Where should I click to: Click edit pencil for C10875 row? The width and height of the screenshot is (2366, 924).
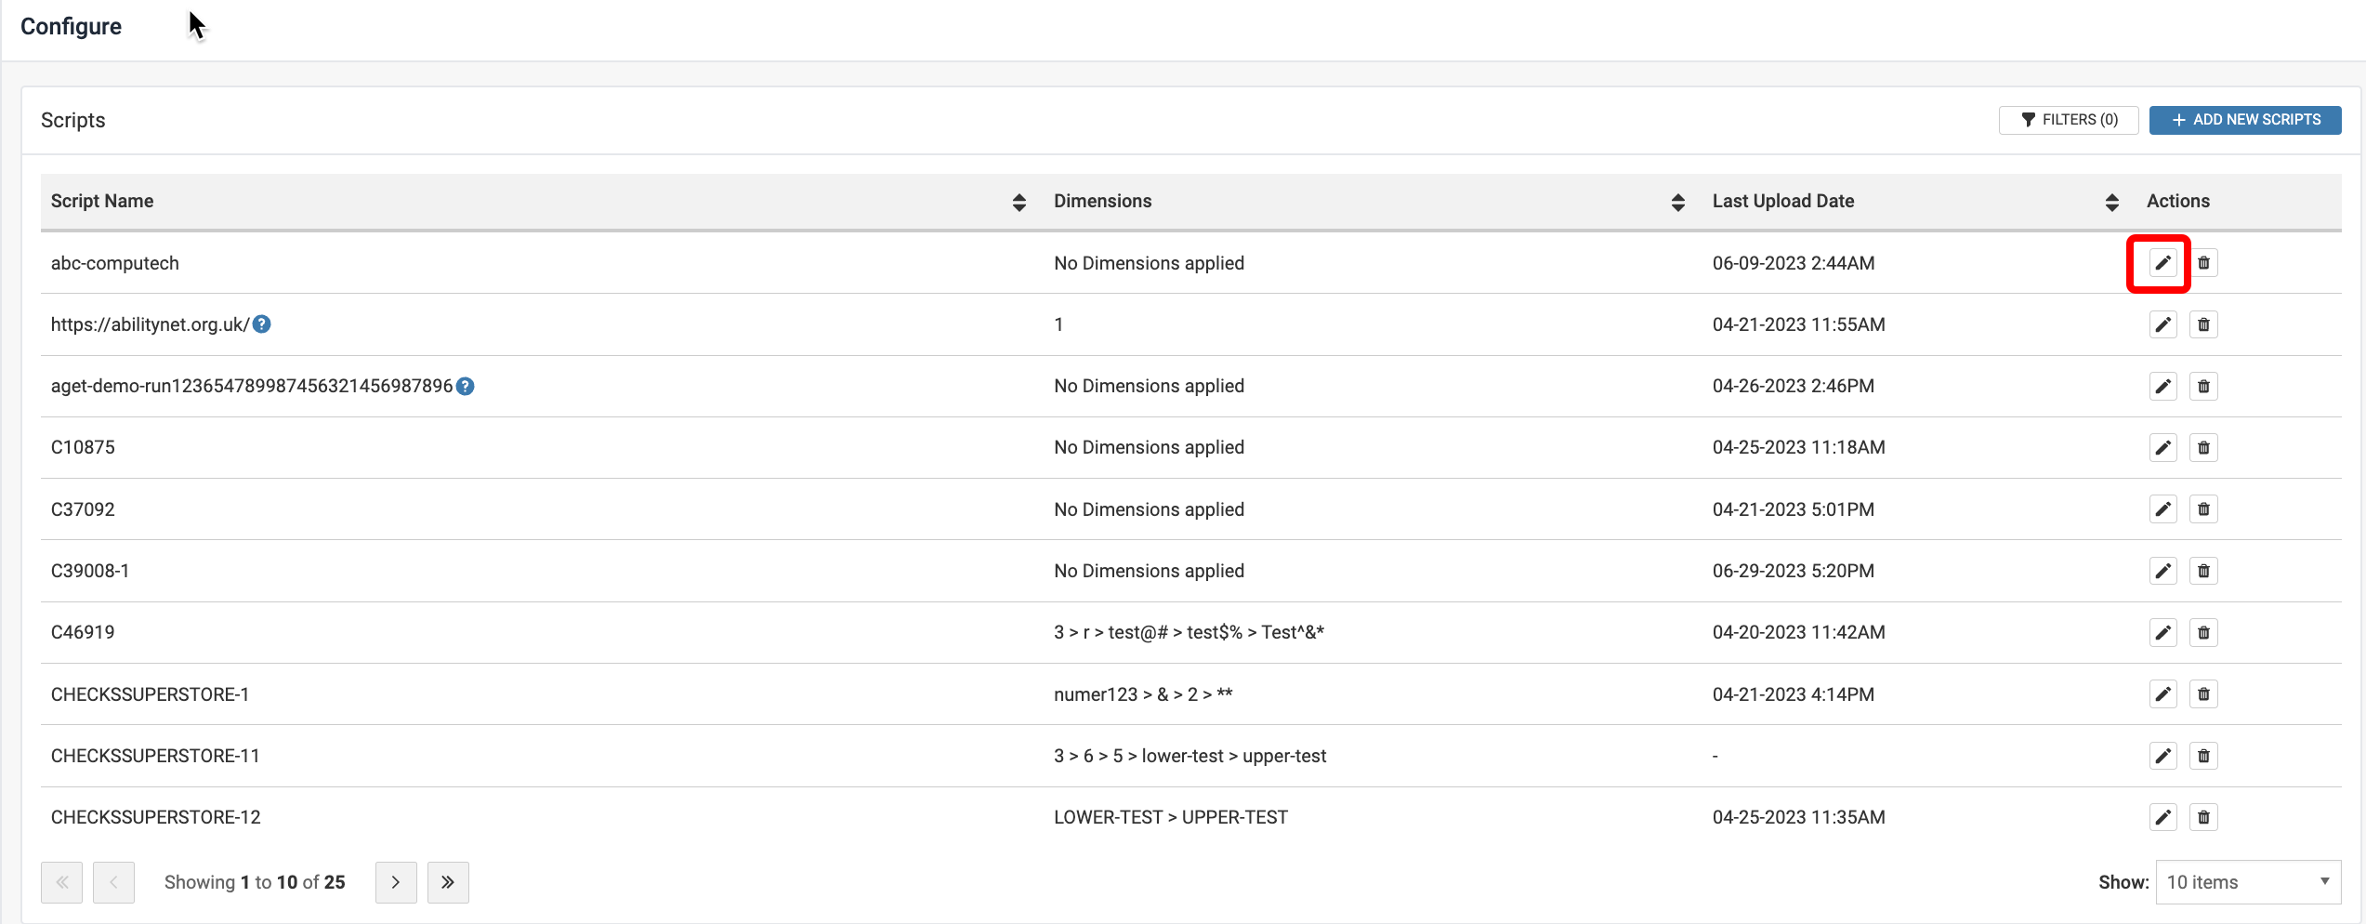point(2162,448)
